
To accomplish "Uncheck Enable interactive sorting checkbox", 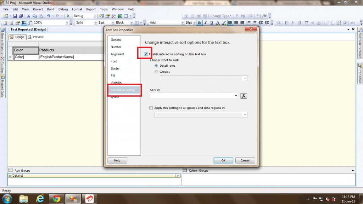I will tap(146, 54).
